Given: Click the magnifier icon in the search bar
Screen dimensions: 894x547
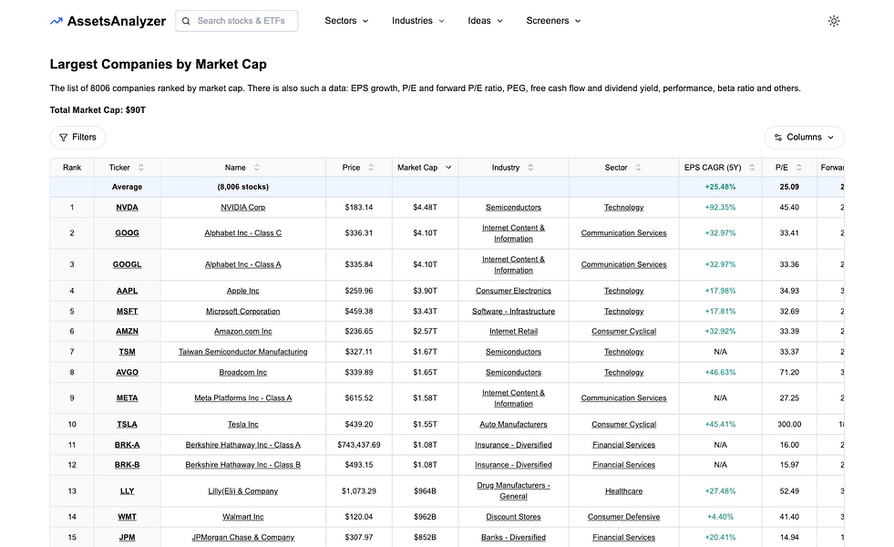Looking at the screenshot, I should tap(186, 20).
